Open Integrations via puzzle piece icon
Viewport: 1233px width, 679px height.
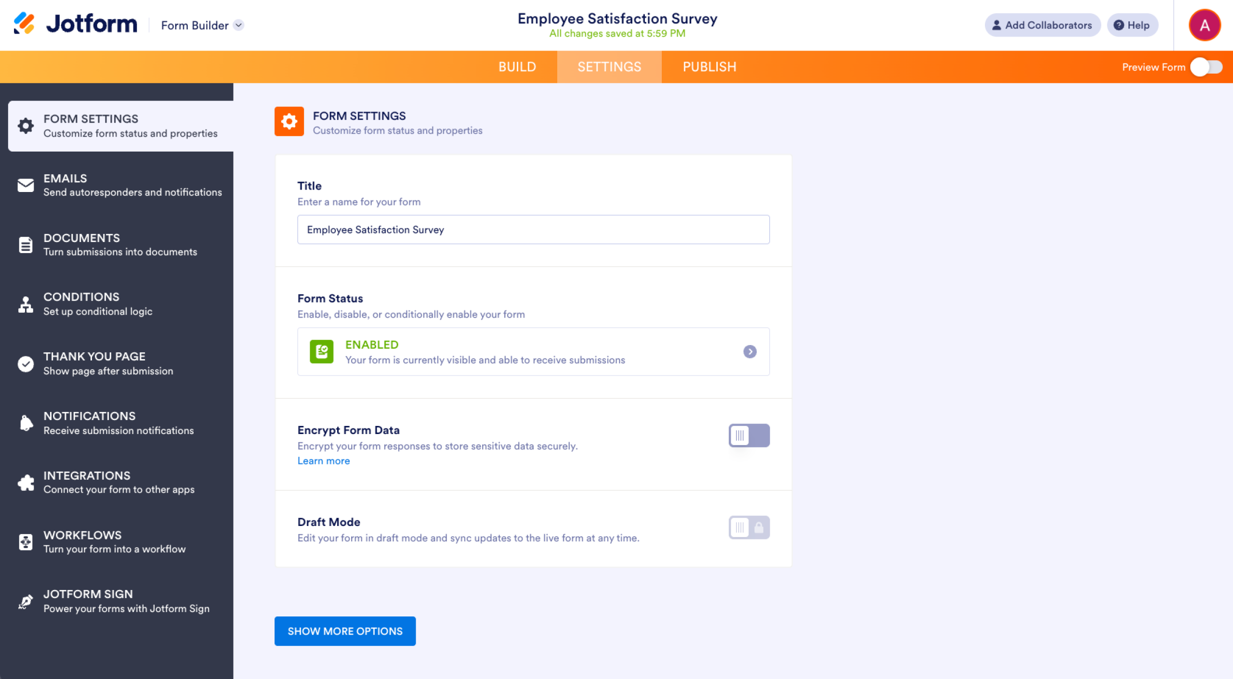point(25,482)
